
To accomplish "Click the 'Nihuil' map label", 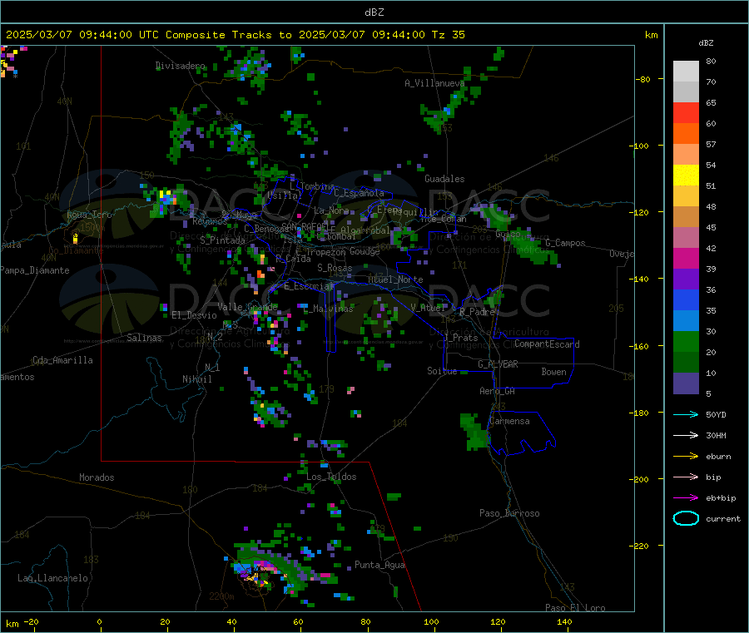I will point(196,379).
